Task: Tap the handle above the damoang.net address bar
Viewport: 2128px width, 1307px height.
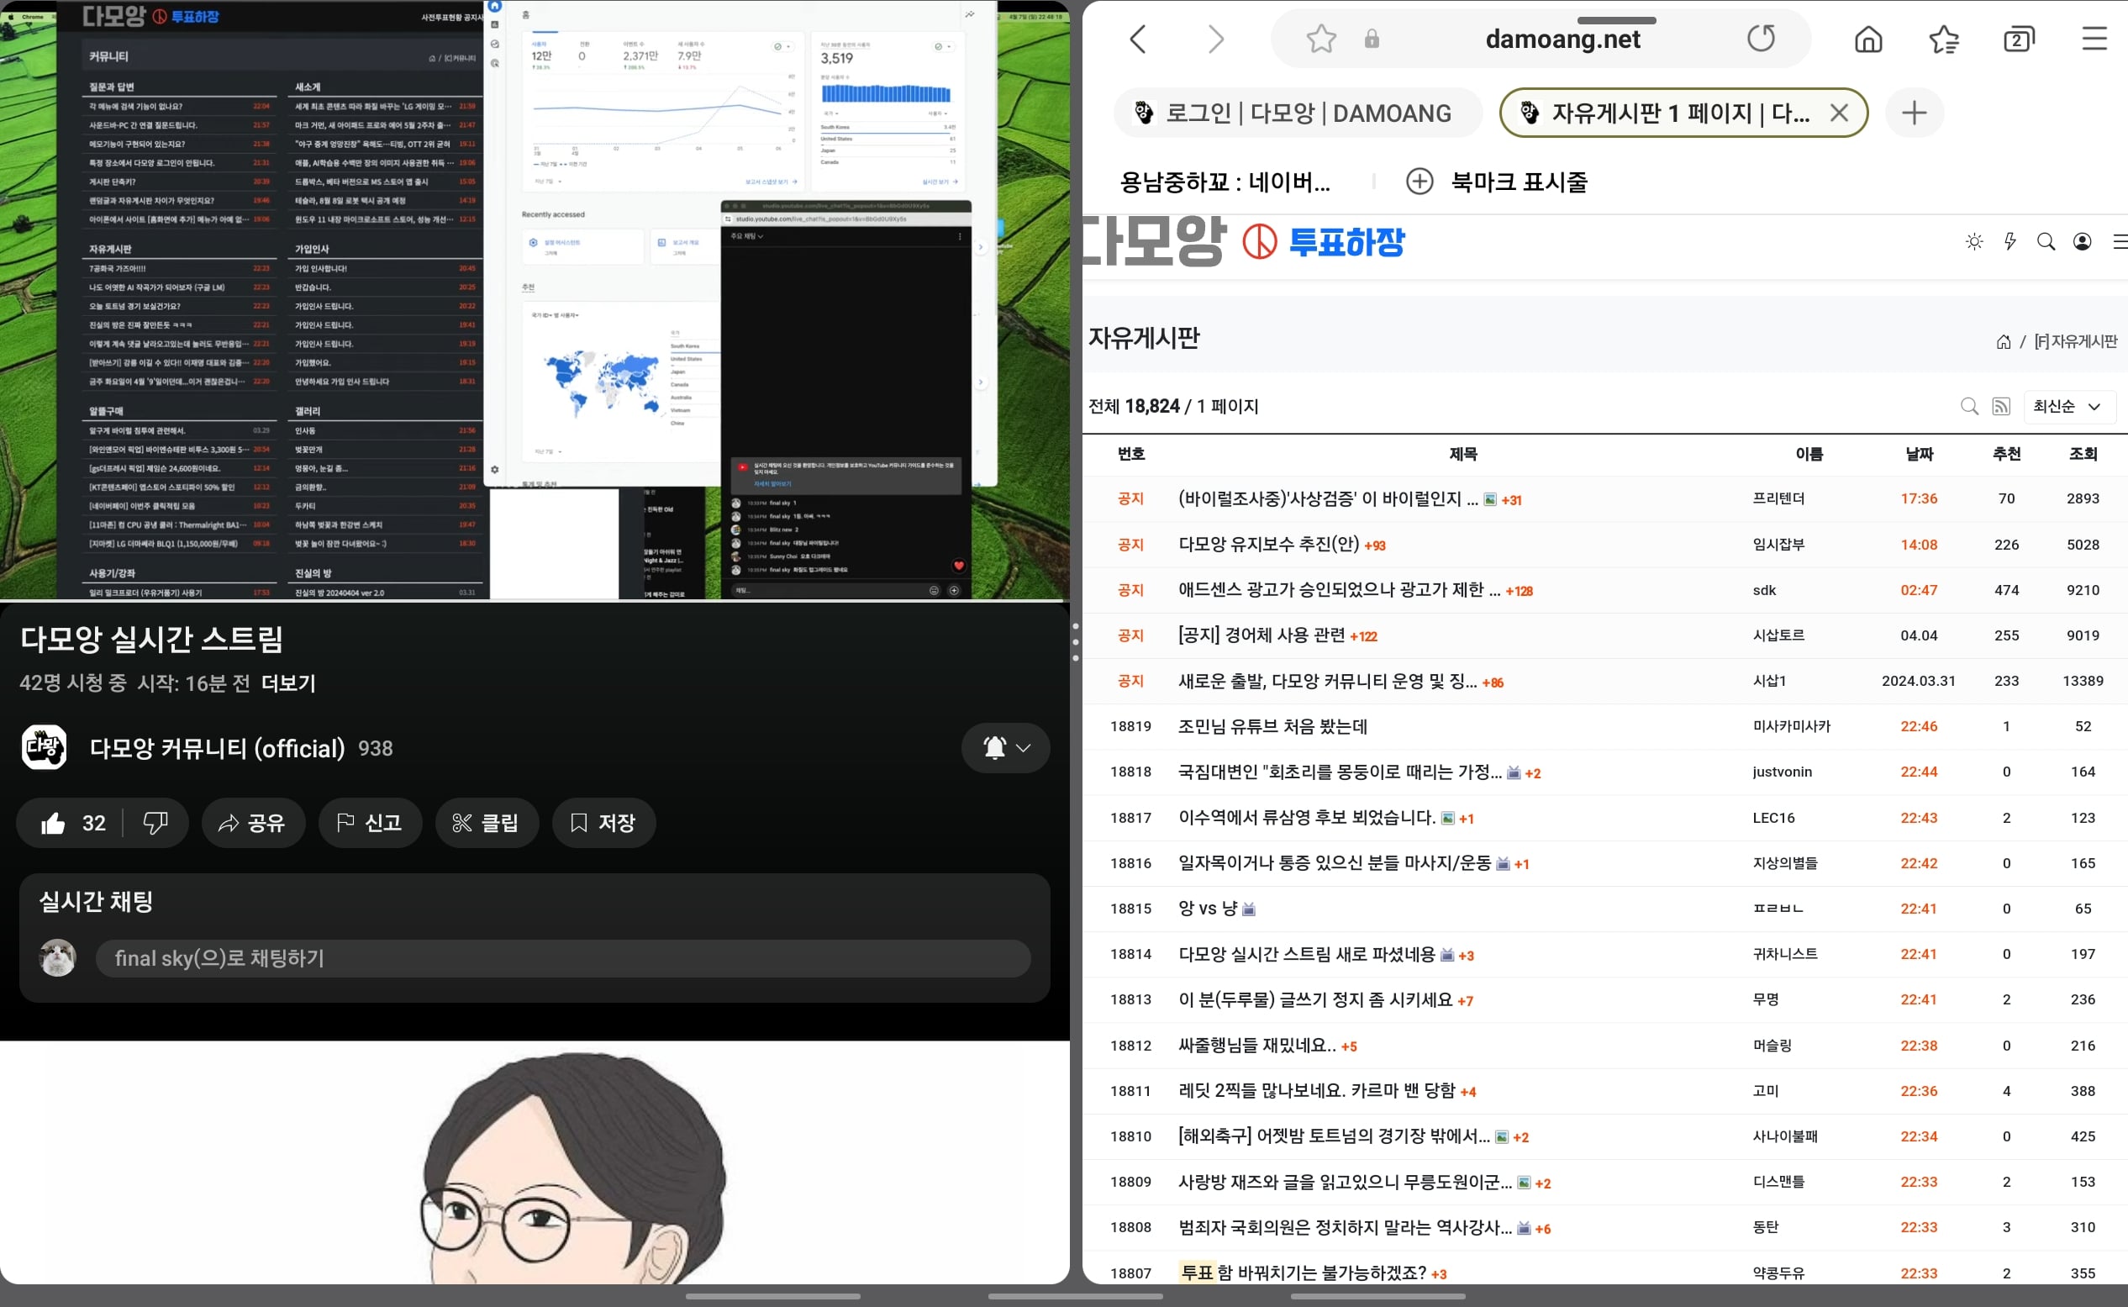Action: click(1616, 20)
